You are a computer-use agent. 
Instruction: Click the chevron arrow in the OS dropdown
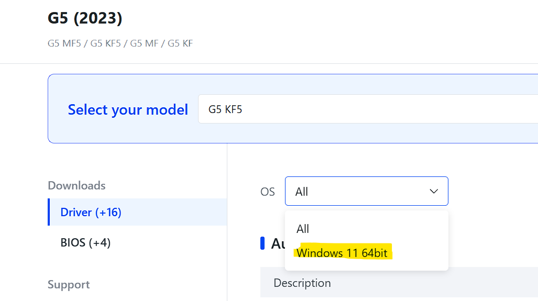coord(434,191)
